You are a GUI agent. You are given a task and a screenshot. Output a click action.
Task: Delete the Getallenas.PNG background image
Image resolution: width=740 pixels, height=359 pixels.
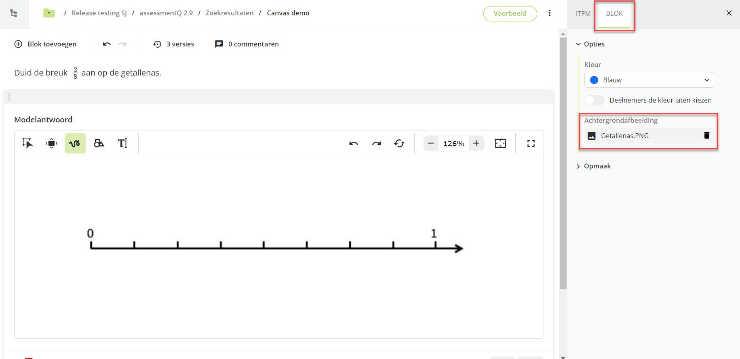[x=706, y=136]
